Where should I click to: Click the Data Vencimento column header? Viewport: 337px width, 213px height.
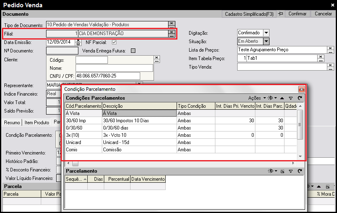(148, 179)
